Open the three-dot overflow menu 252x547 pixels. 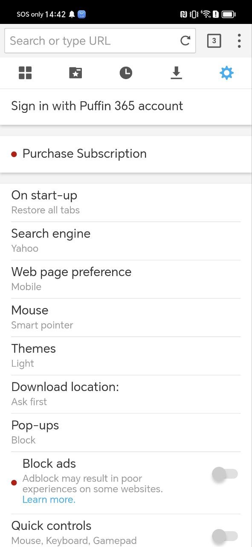tap(239, 41)
